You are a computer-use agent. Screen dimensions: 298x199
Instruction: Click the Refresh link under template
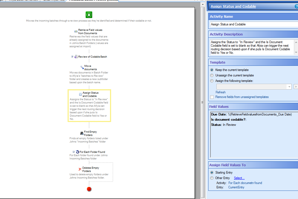[x=221, y=92]
